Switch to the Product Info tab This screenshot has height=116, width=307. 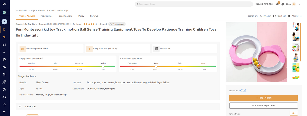pyautogui.click(x=47, y=16)
